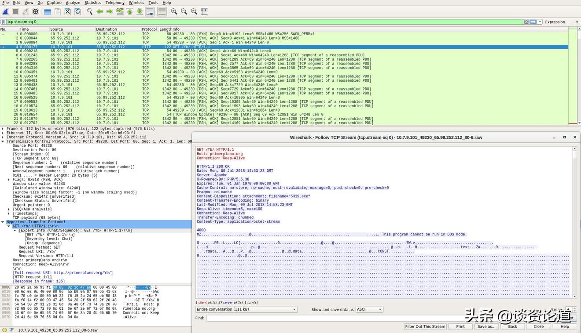Screen dimensions: 581x333
Task: Collapse the Hypertext Transfer Protocol section
Action: pyautogui.click(x=3, y=222)
